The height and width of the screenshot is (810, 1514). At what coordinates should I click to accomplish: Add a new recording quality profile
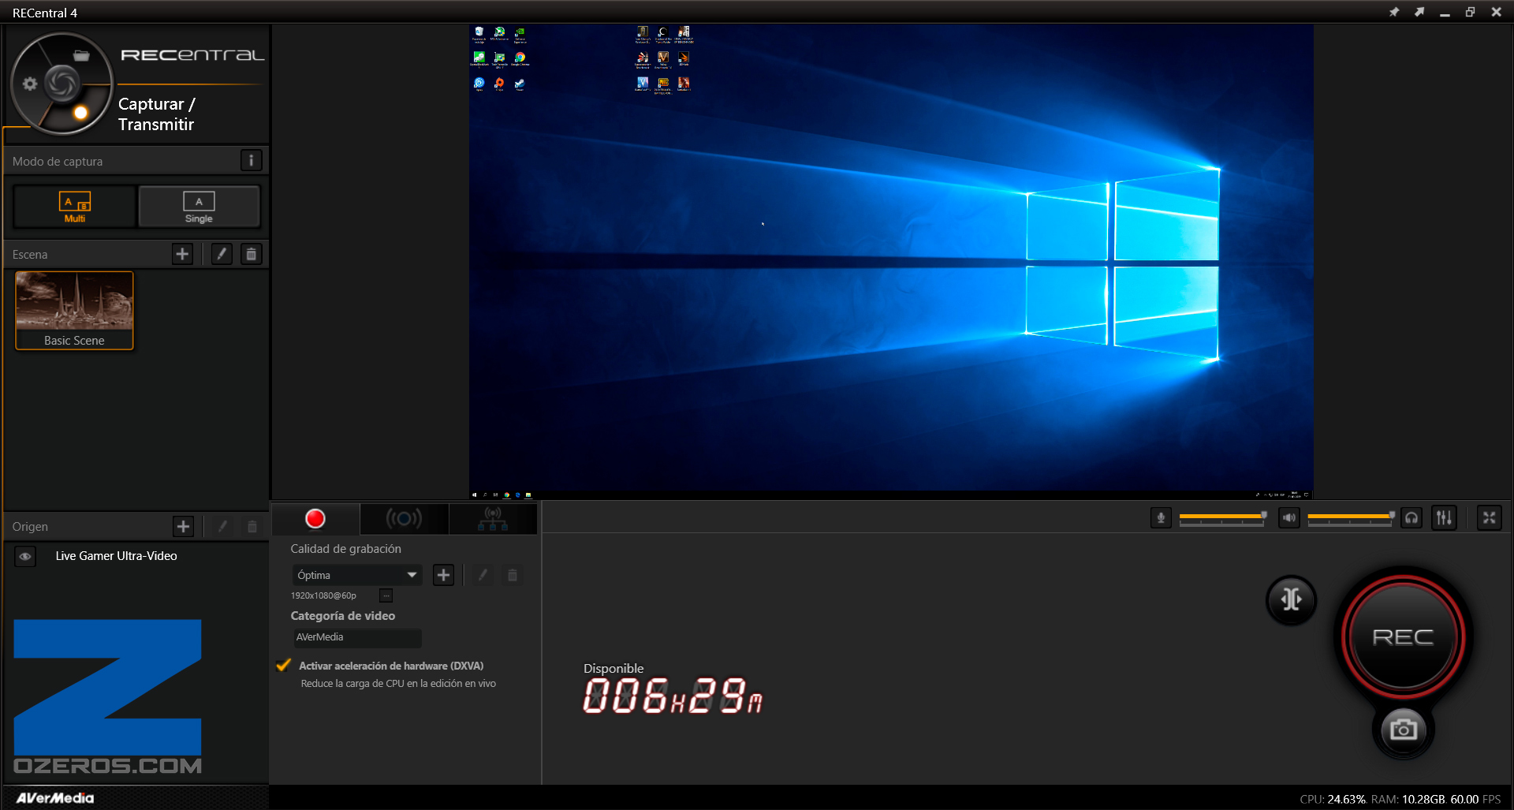click(443, 575)
